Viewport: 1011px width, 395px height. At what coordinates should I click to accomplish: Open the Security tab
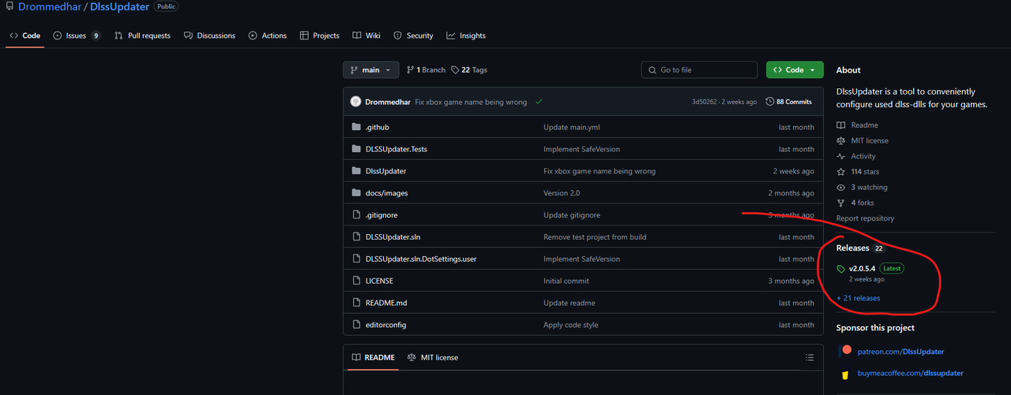(x=414, y=35)
